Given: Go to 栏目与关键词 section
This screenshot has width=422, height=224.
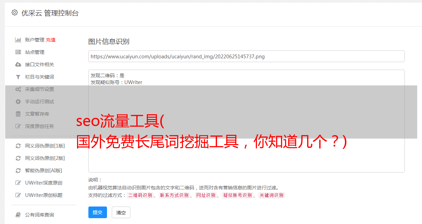Looking at the screenshot, I should pos(40,77).
